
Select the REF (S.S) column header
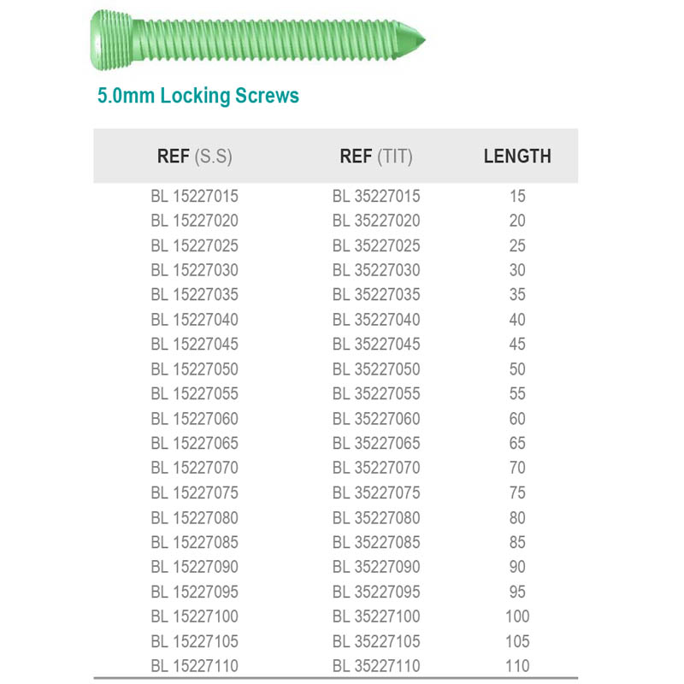pyautogui.click(x=195, y=156)
